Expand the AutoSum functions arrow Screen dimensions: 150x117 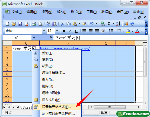[113, 24]
